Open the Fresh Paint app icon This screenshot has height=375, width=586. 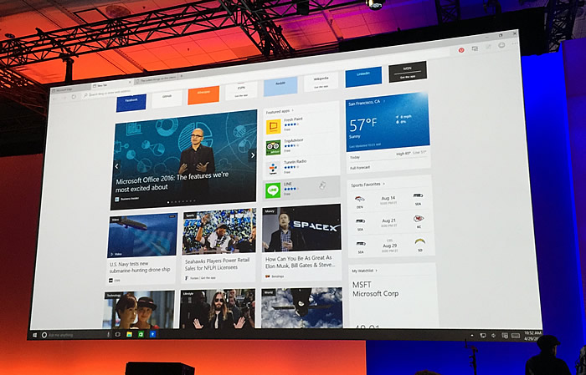click(x=273, y=127)
